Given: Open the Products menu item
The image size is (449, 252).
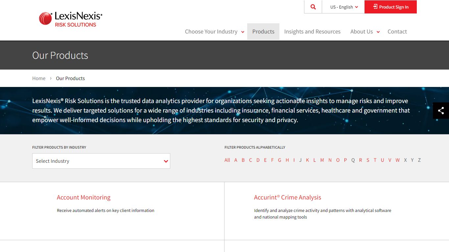Looking at the screenshot, I should point(263,31).
